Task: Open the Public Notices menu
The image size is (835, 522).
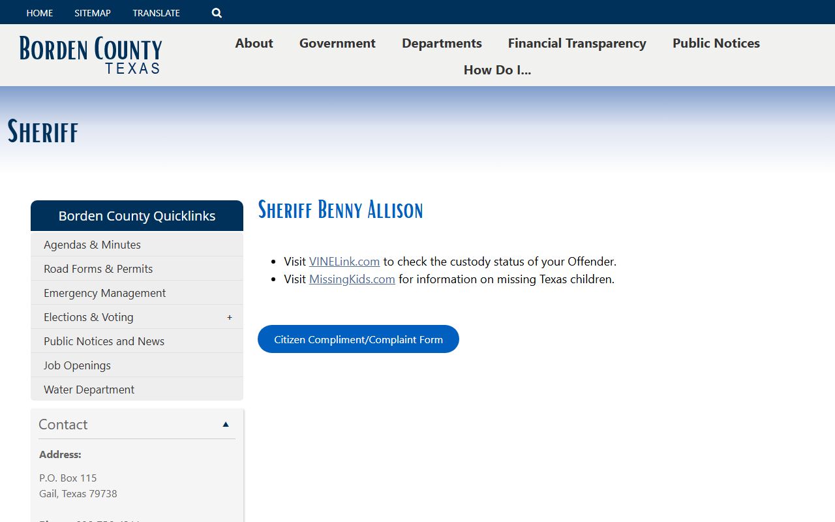Action: (x=716, y=43)
